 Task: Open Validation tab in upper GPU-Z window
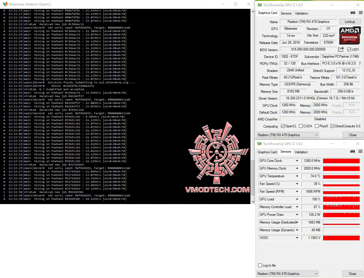301,13
